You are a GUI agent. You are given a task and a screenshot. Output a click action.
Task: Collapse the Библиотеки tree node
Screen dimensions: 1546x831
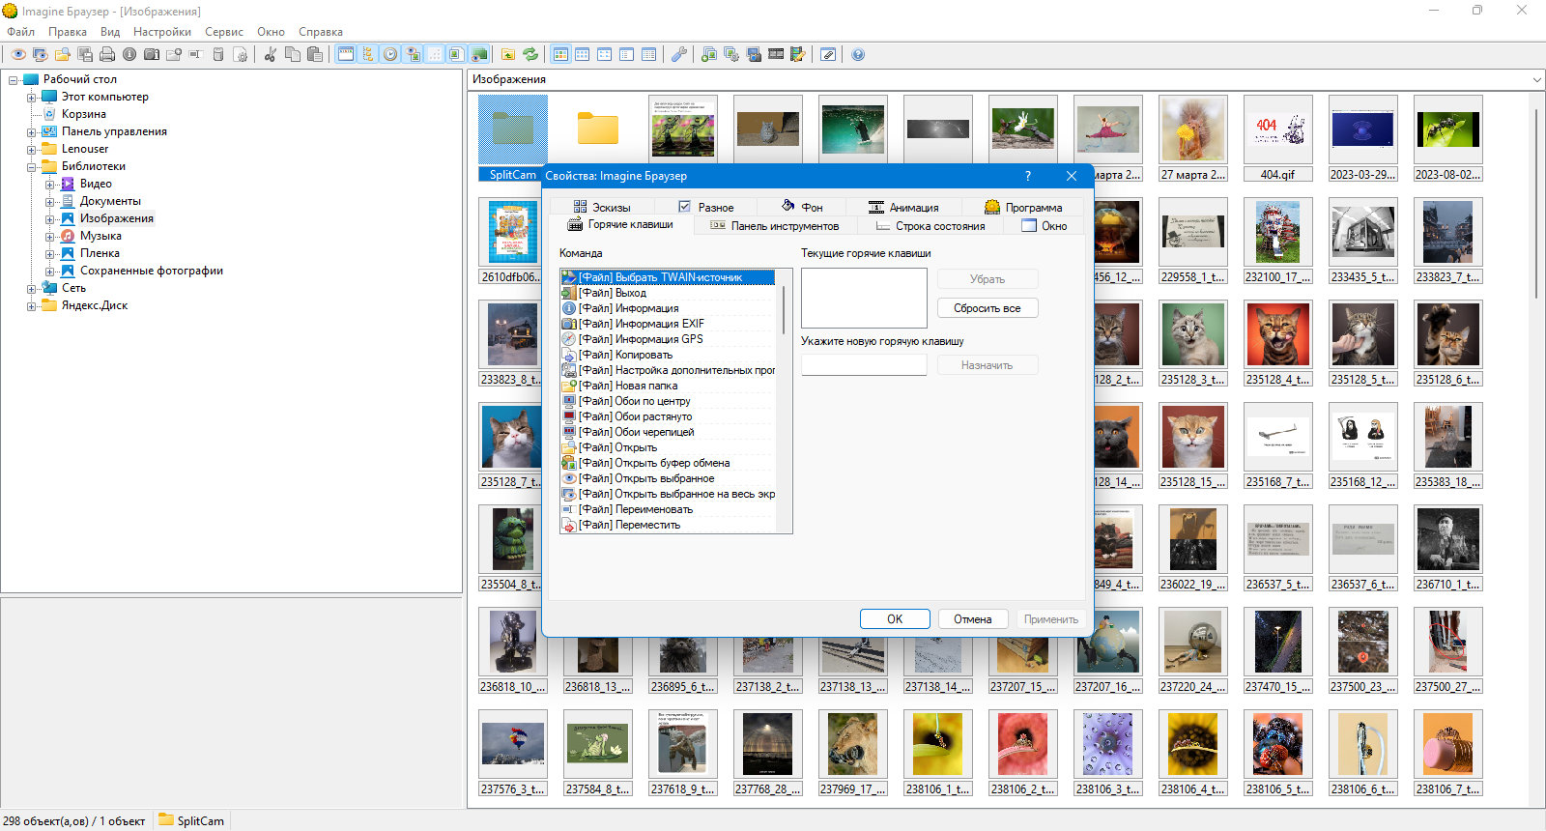(32, 166)
